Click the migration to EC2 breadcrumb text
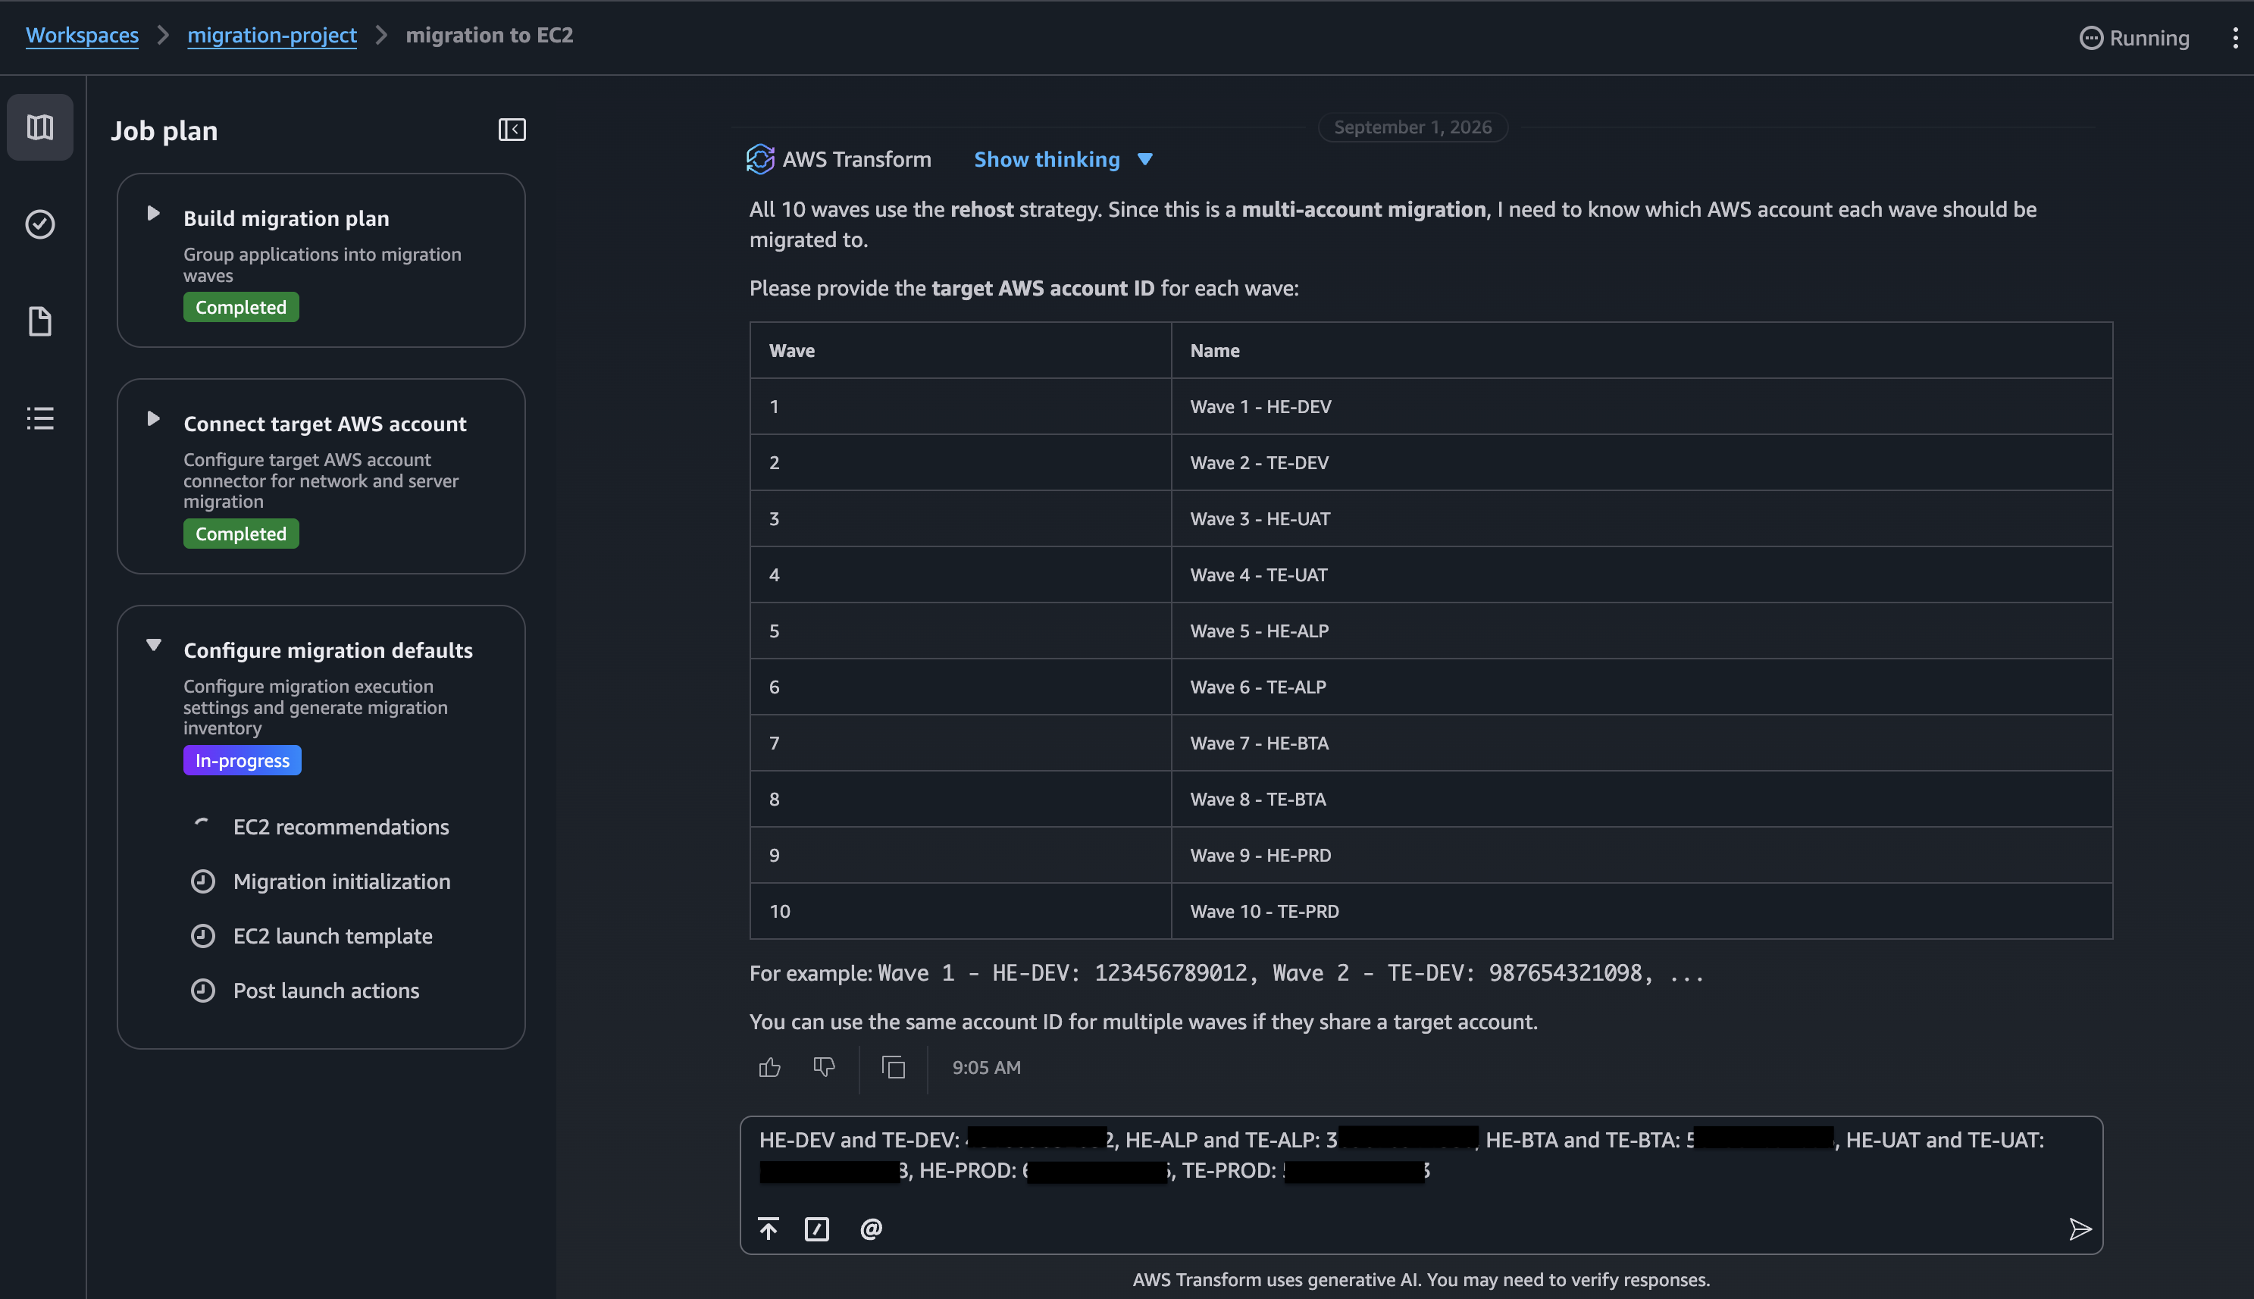The image size is (2254, 1299). pyautogui.click(x=490, y=35)
